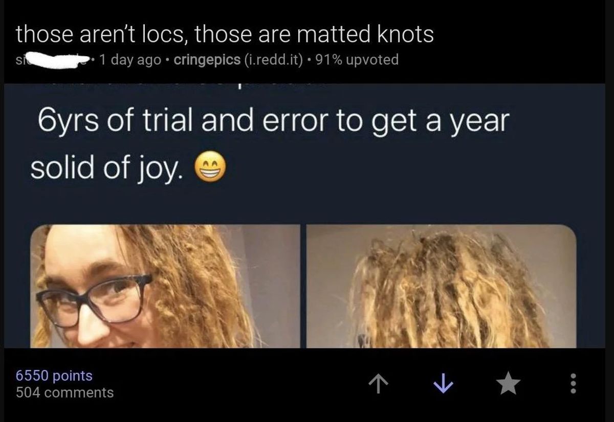Open the three-dot more options menu

(x=573, y=384)
